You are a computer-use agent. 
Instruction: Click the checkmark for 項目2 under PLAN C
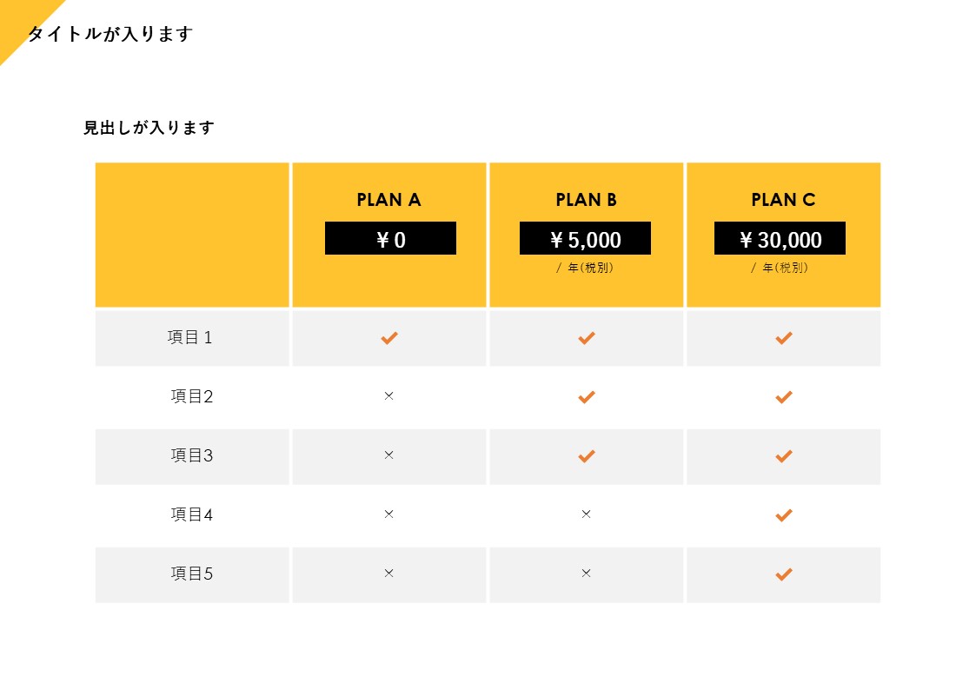784,397
